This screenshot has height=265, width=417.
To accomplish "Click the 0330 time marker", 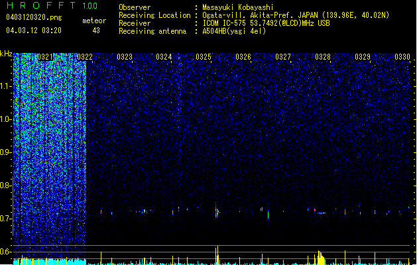I will click(x=402, y=57).
